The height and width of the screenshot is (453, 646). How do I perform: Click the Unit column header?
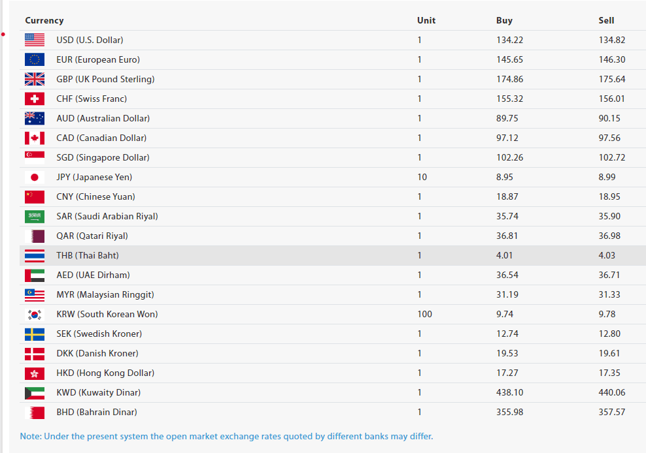click(x=426, y=20)
